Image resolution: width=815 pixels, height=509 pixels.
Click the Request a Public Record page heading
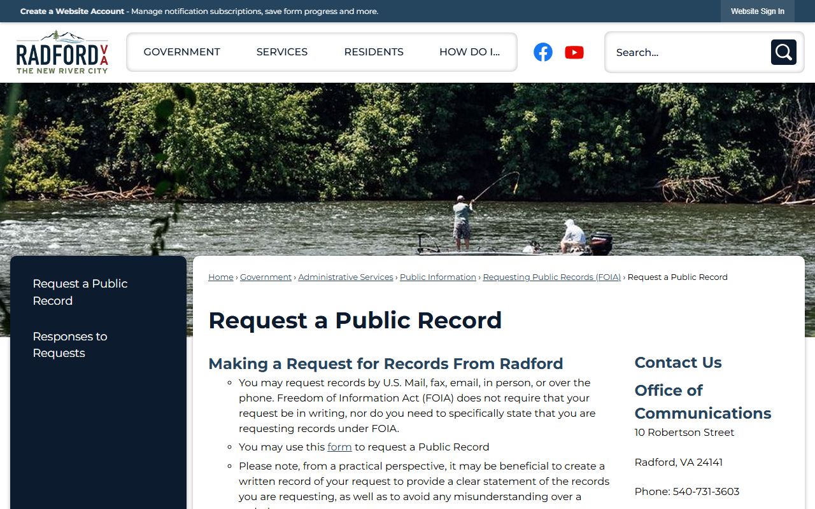[x=355, y=320]
